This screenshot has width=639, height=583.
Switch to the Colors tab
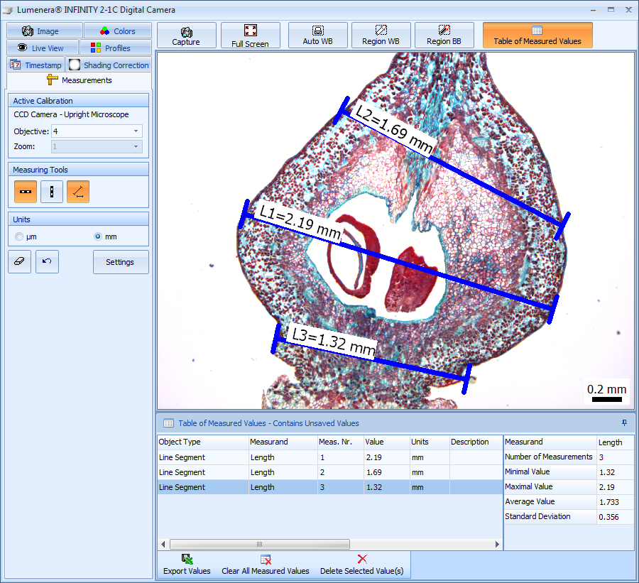[x=118, y=31]
